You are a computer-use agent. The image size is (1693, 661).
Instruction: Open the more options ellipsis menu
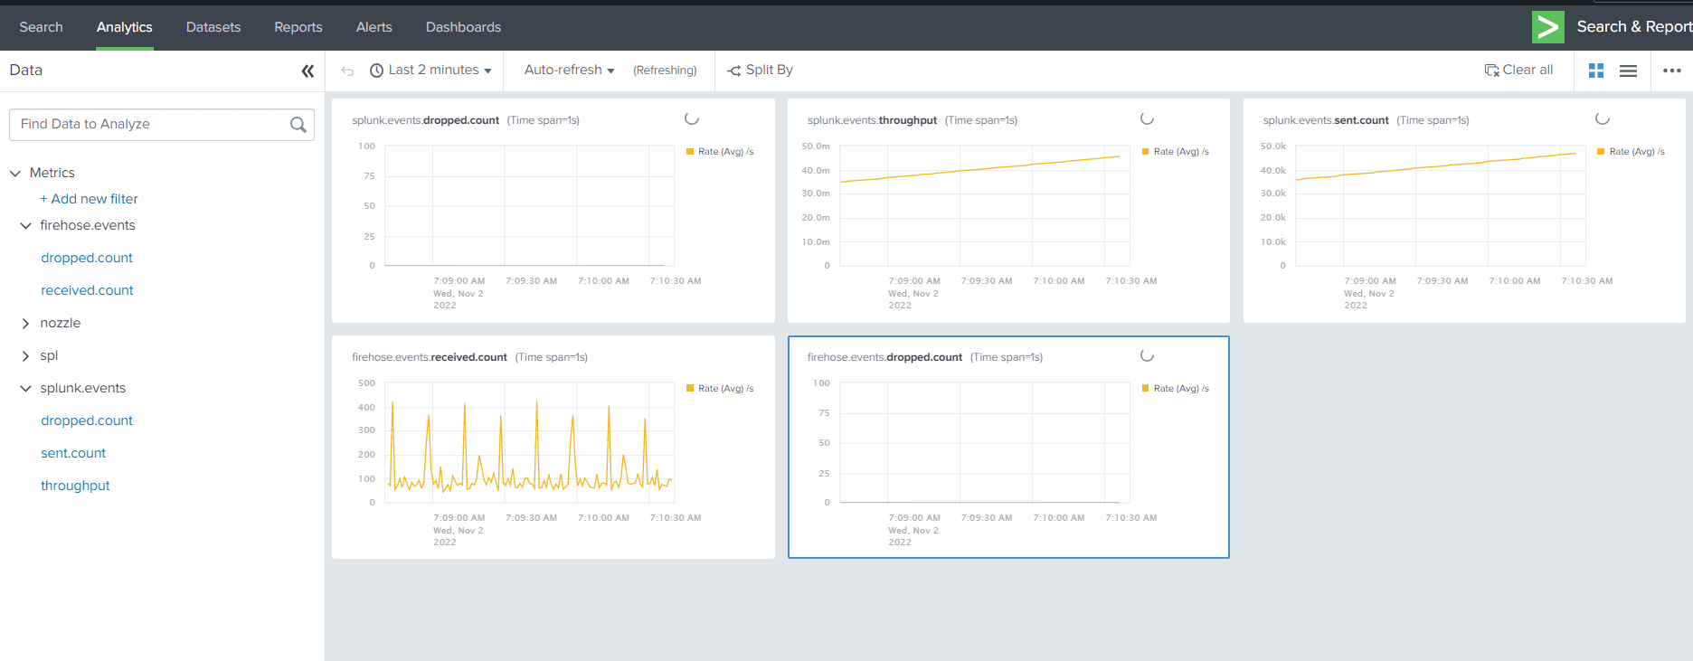pyautogui.click(x=1672, y=71)
